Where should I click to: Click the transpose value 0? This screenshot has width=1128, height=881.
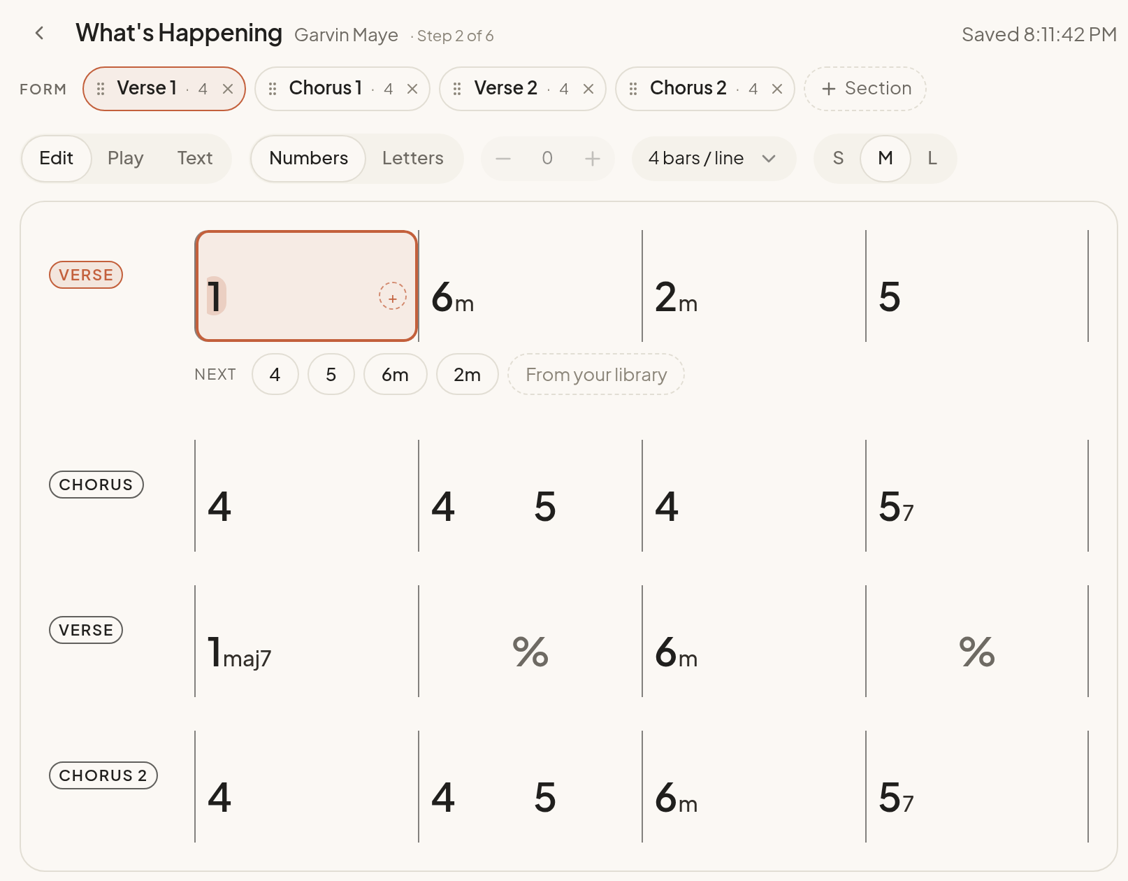click(547, 159)
